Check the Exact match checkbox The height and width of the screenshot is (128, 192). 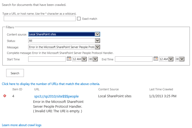click(79, 19)
